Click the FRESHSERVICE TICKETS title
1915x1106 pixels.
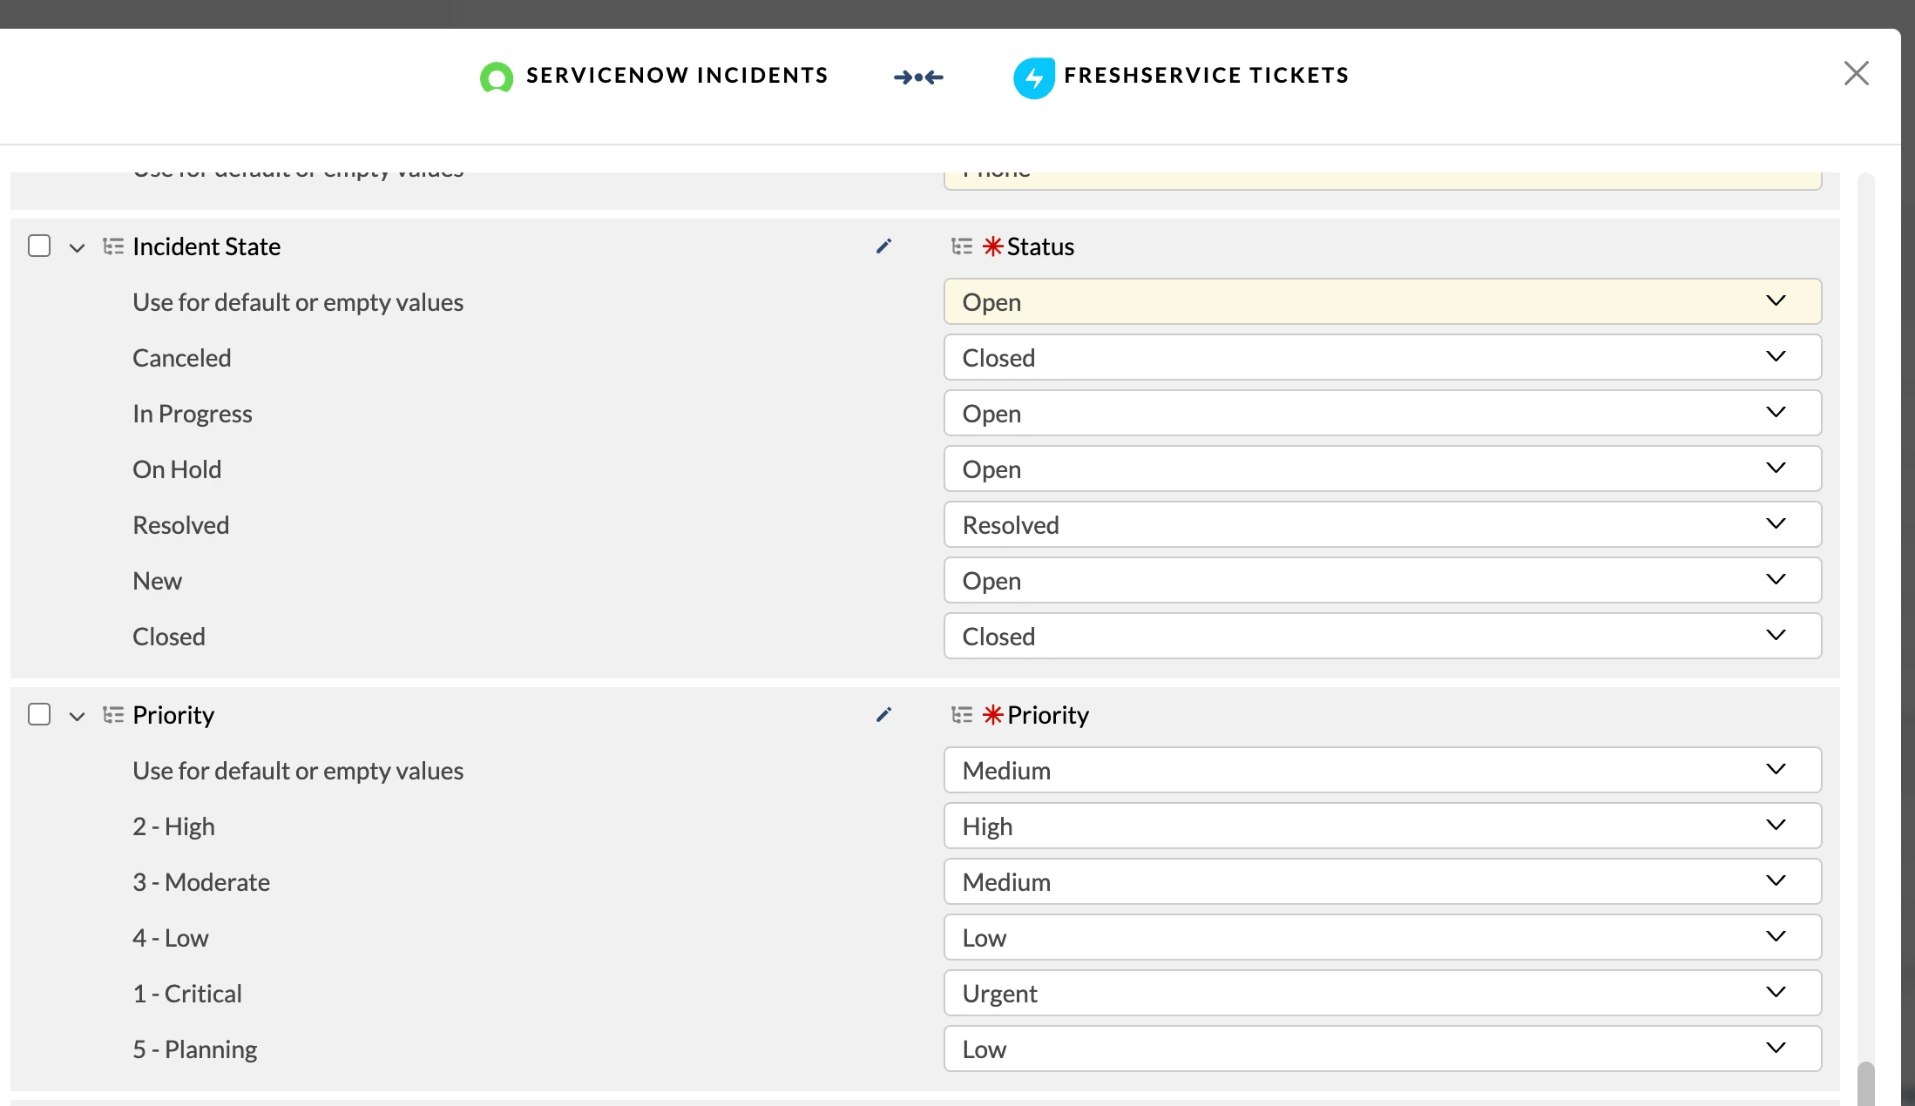(1207, 76)
